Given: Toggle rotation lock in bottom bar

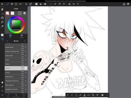Looking at the screenshot, I should [x=93, y=95].
